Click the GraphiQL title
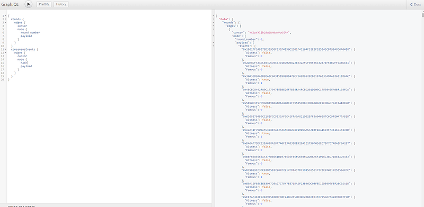The width and height of the screenshot is (424, 207). pyautogui.click(x=10, y=4)
